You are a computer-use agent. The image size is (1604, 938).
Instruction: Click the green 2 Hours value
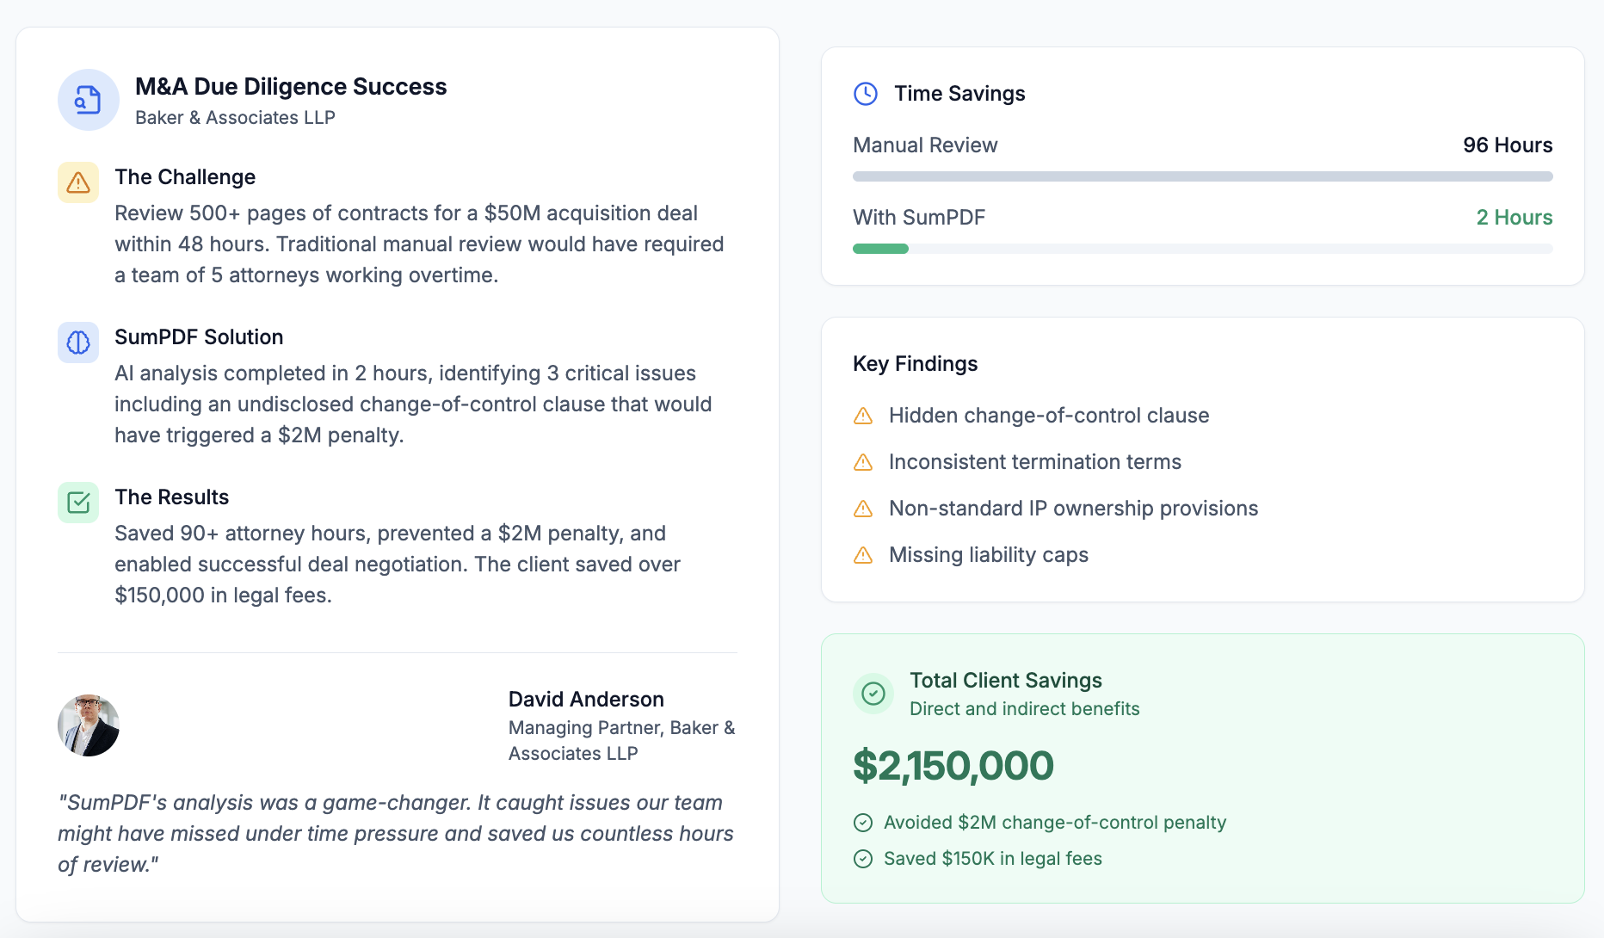pos(1515,218)
